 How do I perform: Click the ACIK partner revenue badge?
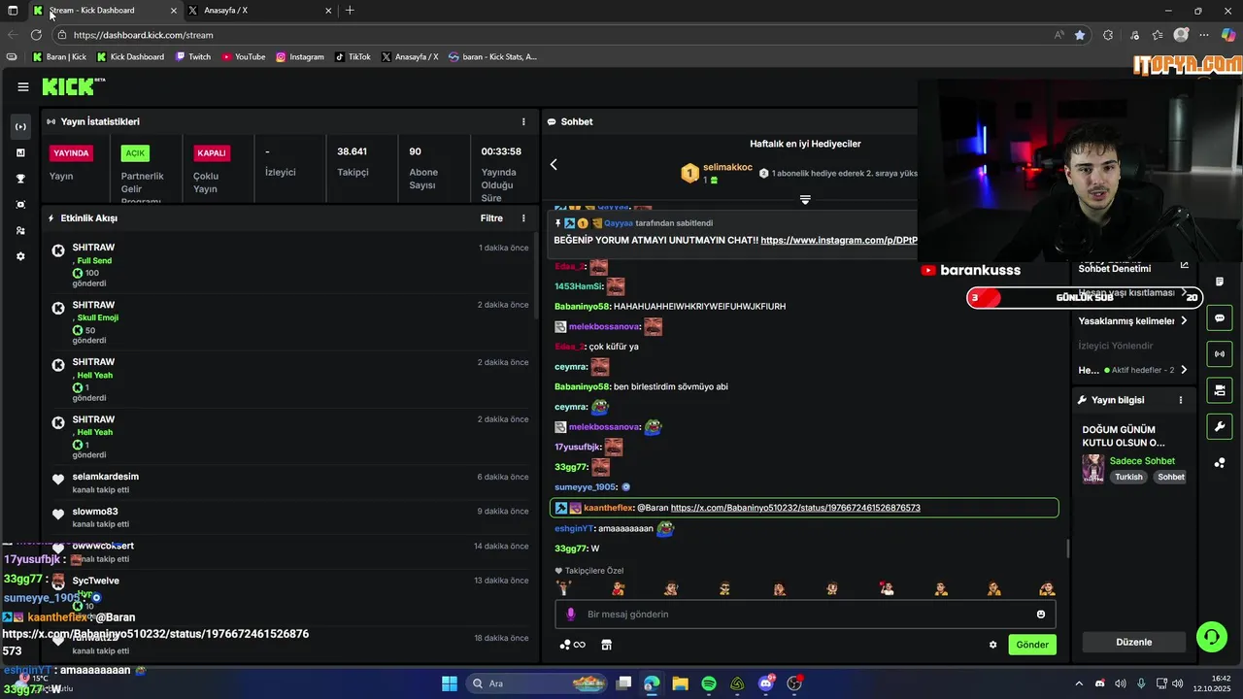coord(135,153)
